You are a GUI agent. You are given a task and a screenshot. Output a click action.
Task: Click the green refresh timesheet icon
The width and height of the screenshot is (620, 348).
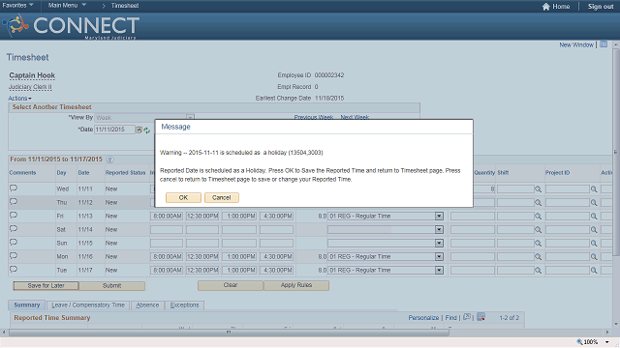(146, 130)
